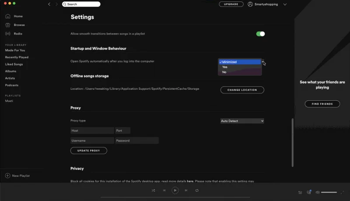Open the Radio icon in sidebar
The width and height of the screenshot is (350, 201).
[x=8, y=34]
